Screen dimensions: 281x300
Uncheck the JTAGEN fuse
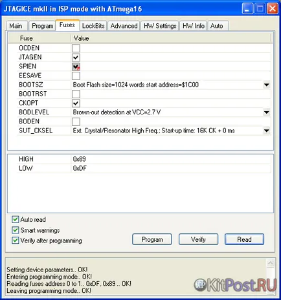tap(76, 58)
